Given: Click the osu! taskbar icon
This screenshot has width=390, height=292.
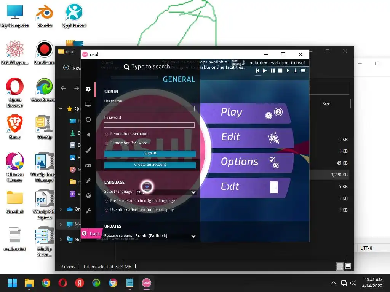Looking at the screenshot, I should tap(147, 283).
